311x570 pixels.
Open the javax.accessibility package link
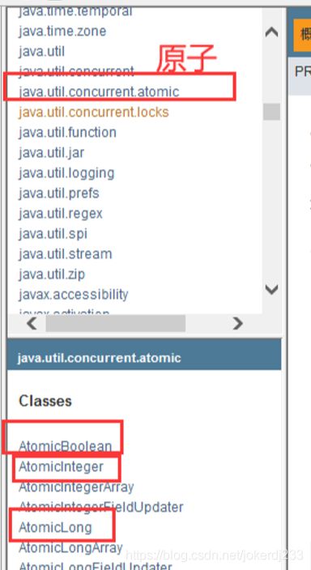tap(74, 295)
